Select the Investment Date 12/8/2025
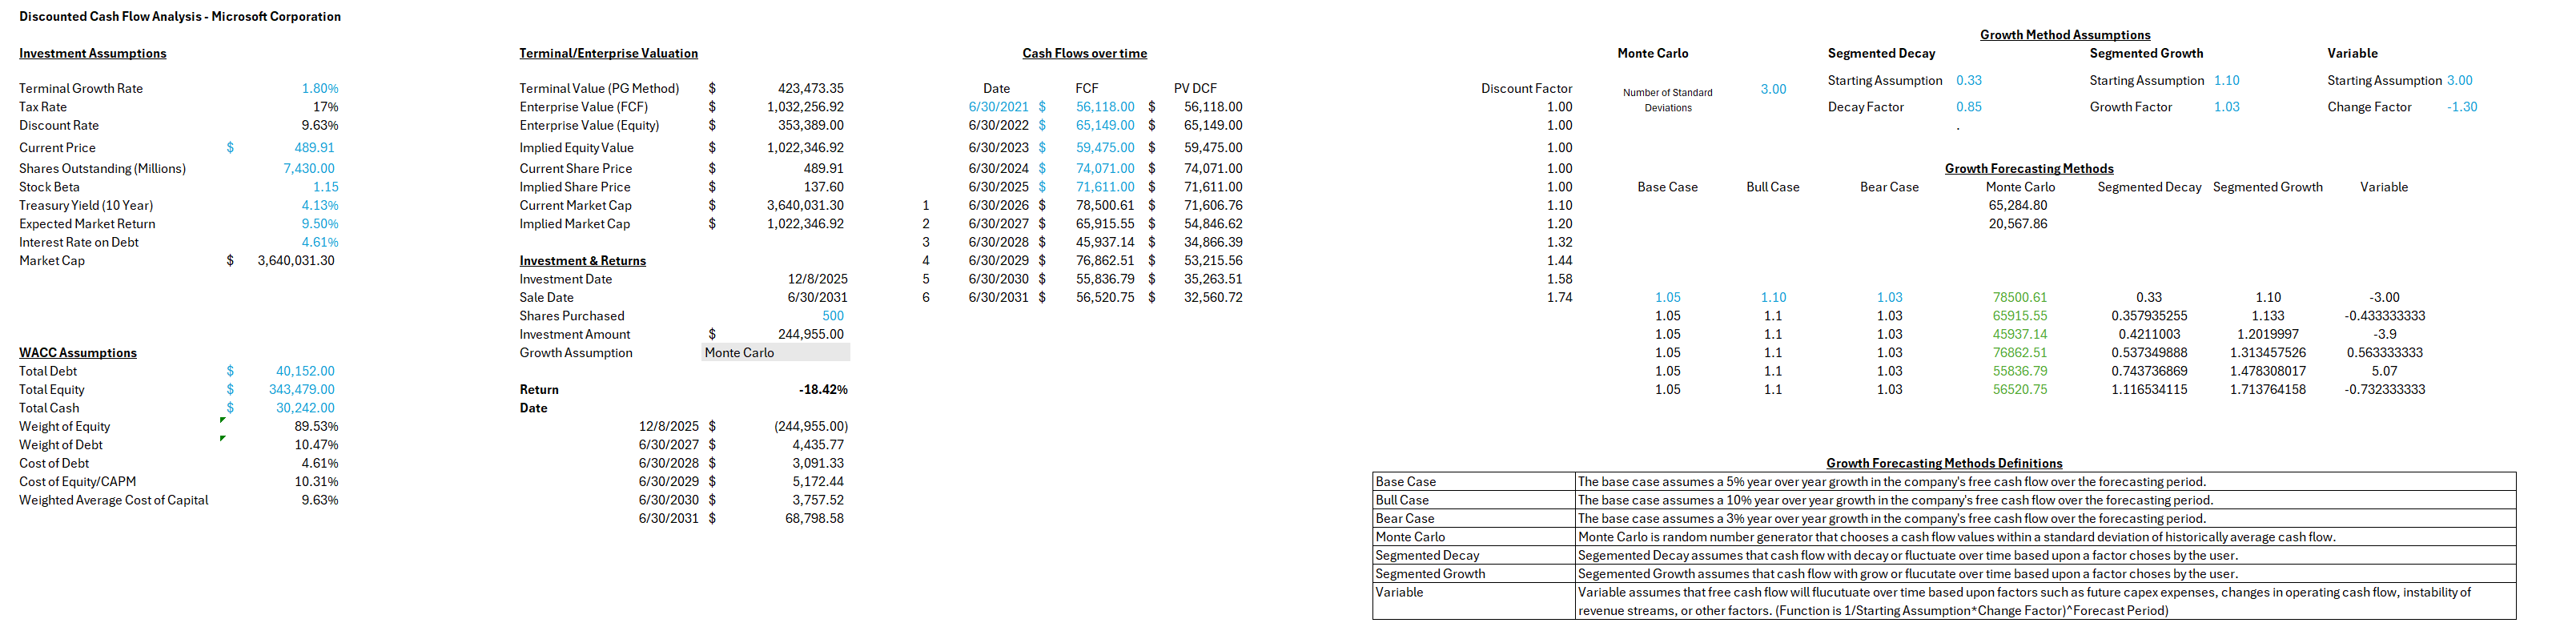Image resolution: width=2576 pixels, height=635 pixels. click(x=818, y=279)
